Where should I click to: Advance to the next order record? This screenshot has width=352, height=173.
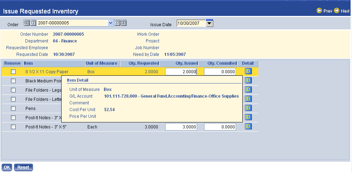[117, 23]
